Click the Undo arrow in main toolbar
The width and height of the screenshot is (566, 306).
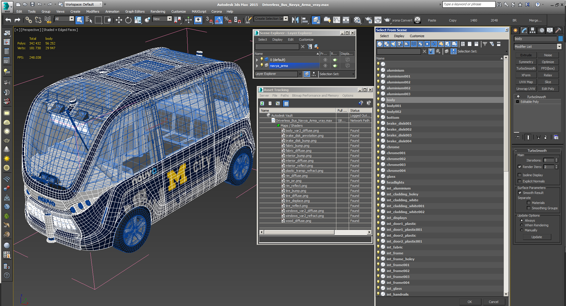(8, 20)
